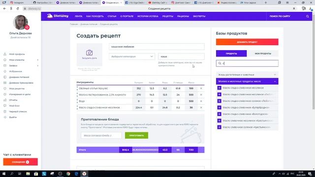Image resolution: width=315 pixels, height=177 pixels.
Task: Click Log out in sidebar
Action: coord(13,117)
